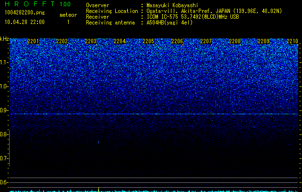This screenshot has width=302, height=192.
Task: Click the meteor count value 1
Action: click(68, 22)
